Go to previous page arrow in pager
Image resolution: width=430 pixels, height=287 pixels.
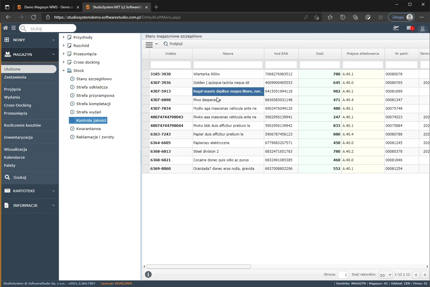click(416, 275)
